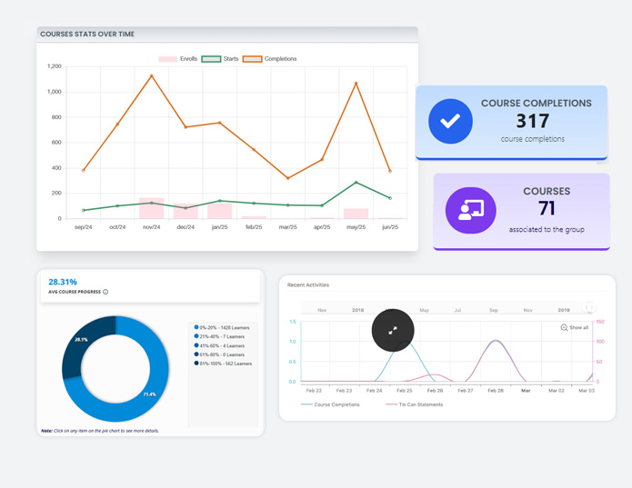This screenshot has width=632, height=488.
Task: Select the 0%-20% 1428 Learners legend item
Action: (222, 327)
